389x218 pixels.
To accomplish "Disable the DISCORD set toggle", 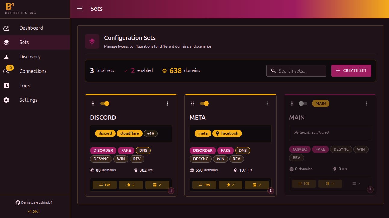I will click(105, 103).
